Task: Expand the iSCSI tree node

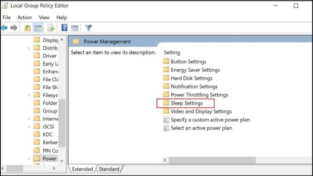Action: pyautogui.click(x=29, y=127)
